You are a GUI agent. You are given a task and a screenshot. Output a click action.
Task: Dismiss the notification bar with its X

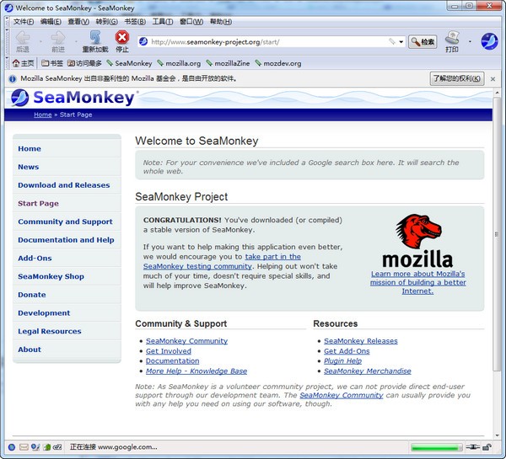click(x=493, y=79)
